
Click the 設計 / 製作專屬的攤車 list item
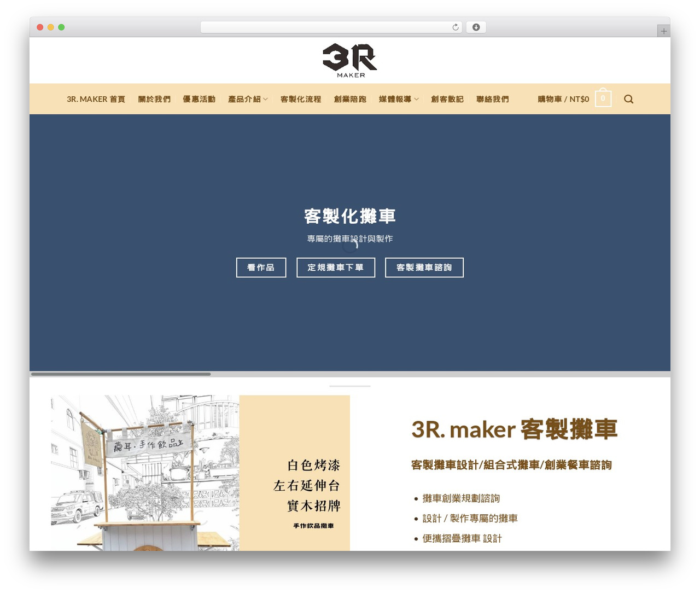pyautogui.click(x=470, y=518)
